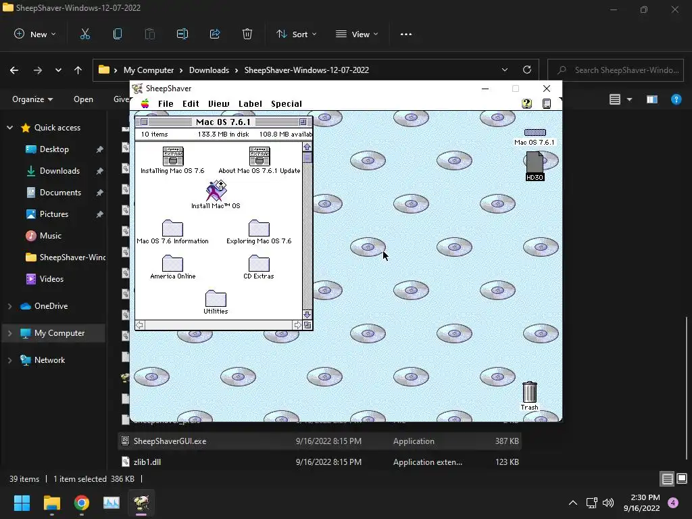The height and width of the screenshot is (519, 692).
Task: Expand the My Computer tree node
Action: coord(9,333)
